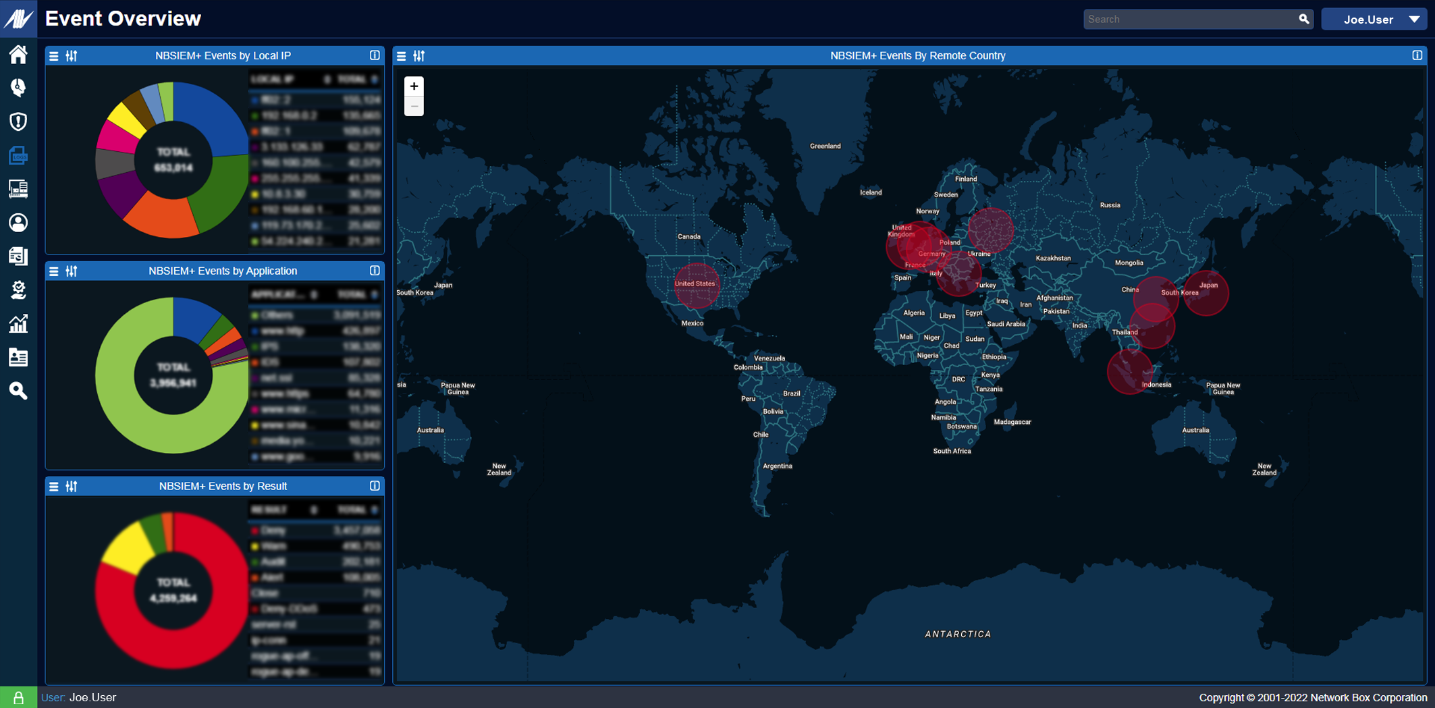The width and height of the screenshot is (1435, 708).
Task: Open info icon of Events by Application
Action: pyautogui.click(x=375, y=271)
